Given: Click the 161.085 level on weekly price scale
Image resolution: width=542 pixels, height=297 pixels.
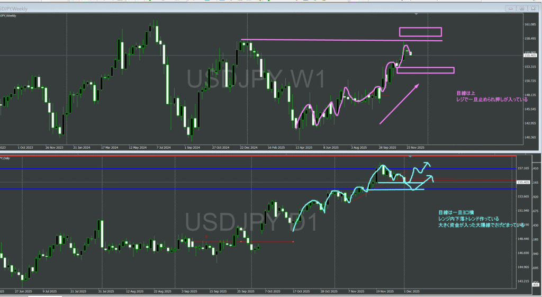Looking at the screenshot, I should tap(530, 24).
